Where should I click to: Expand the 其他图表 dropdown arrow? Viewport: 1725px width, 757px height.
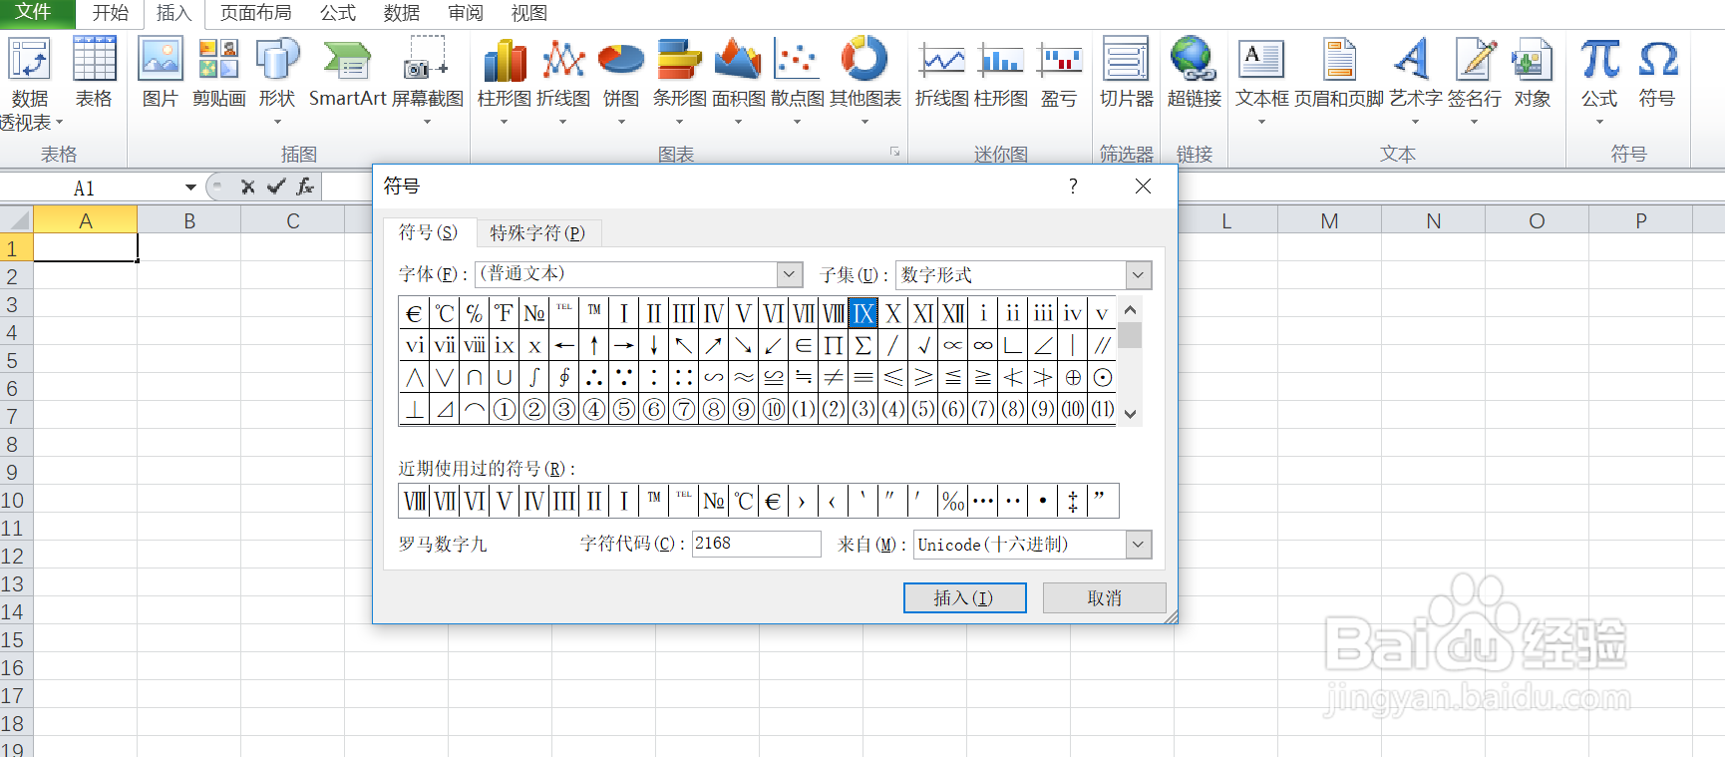(864, 122)
